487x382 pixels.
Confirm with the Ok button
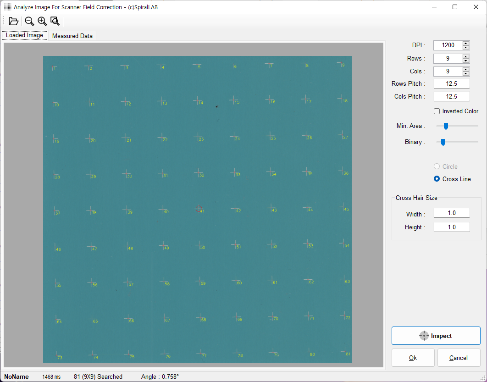(x=413, y=358)
